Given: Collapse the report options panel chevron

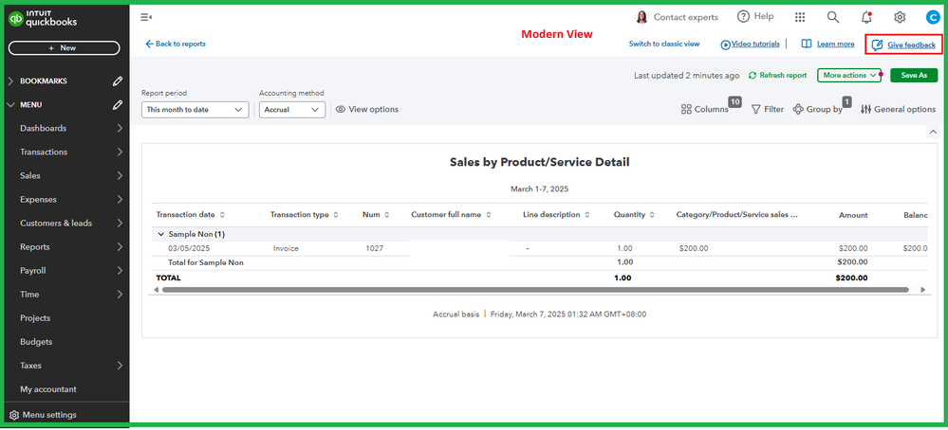Looking at the screenshot, I should 933,132.
